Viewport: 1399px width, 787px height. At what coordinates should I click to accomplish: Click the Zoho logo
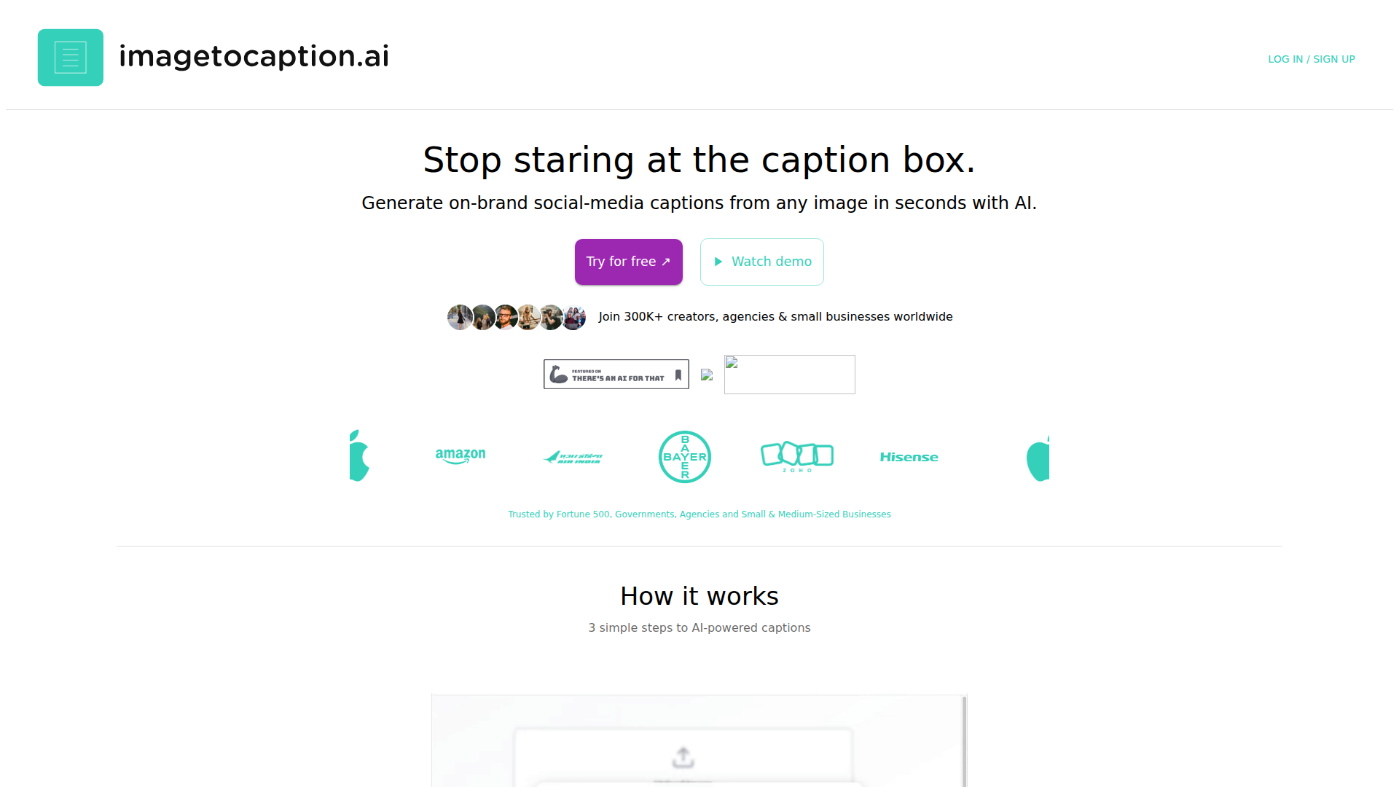pyautogui.click(x=797, y=457)
